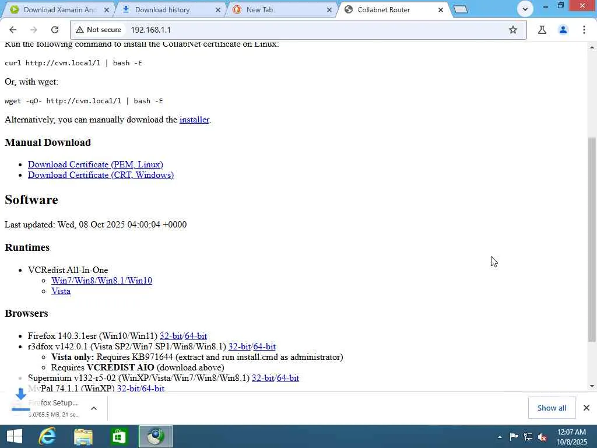Open a new tab with the new tab button
This screenshot has height=448, width=597.
coord(461,9)
